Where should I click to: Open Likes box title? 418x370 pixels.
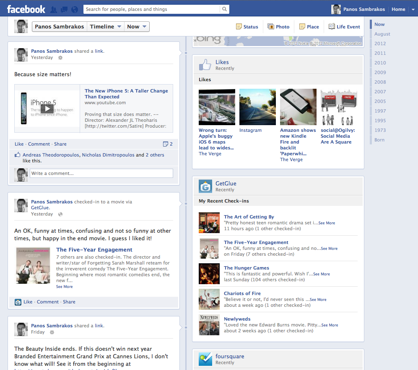tap(222, 62)
